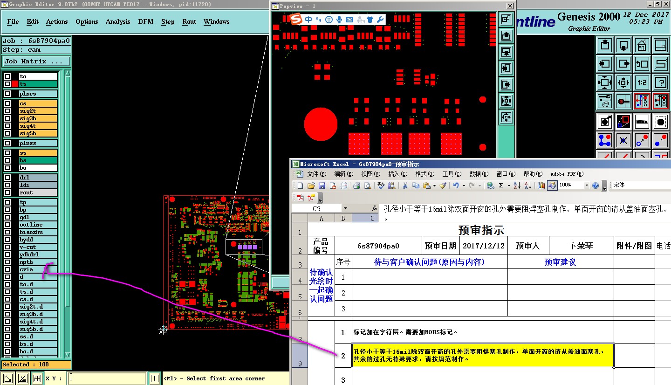Open the Excel zoom 100% dropdown
Image resolution: width=671 pixels, height=385 pixels.
point(587,185)
